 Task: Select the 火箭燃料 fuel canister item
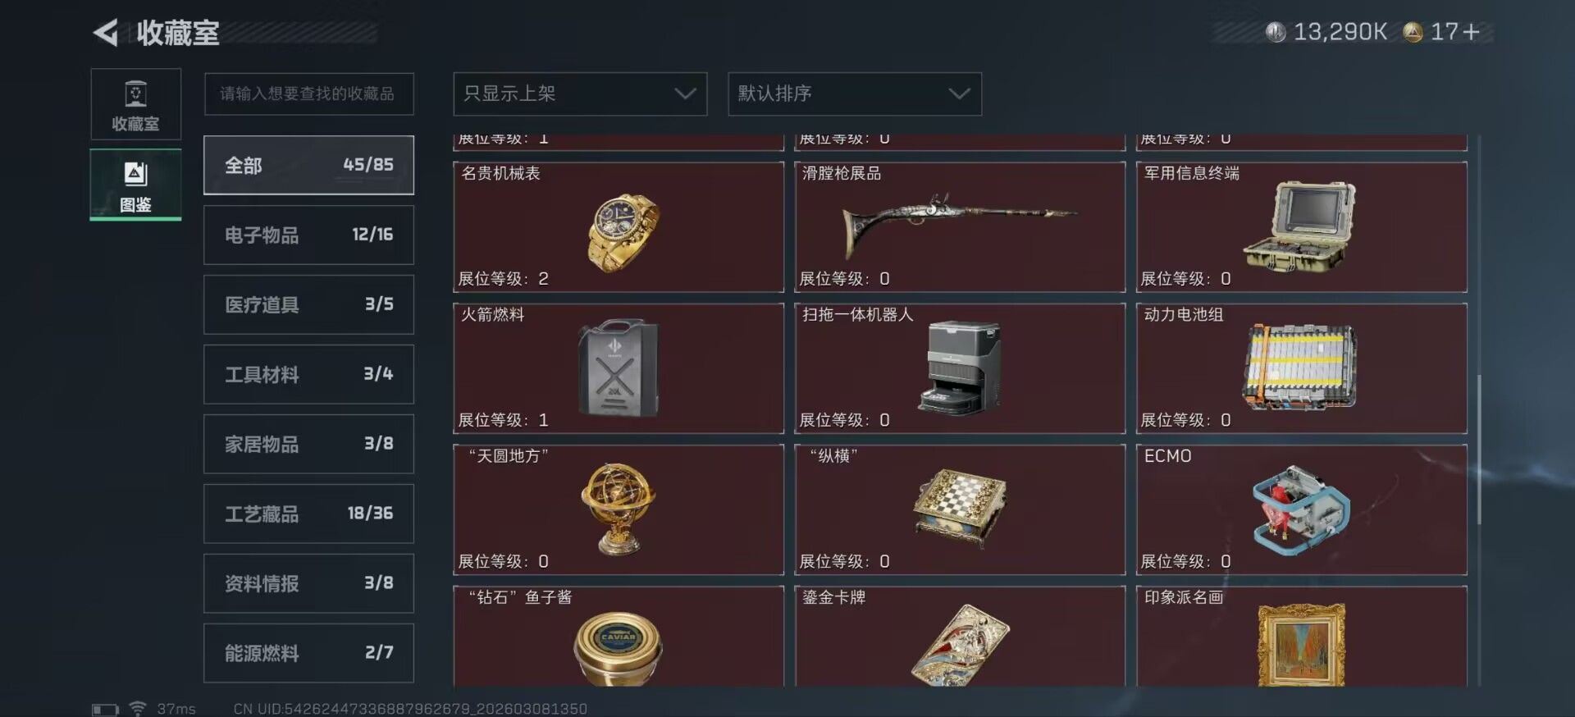coord(619,368)
